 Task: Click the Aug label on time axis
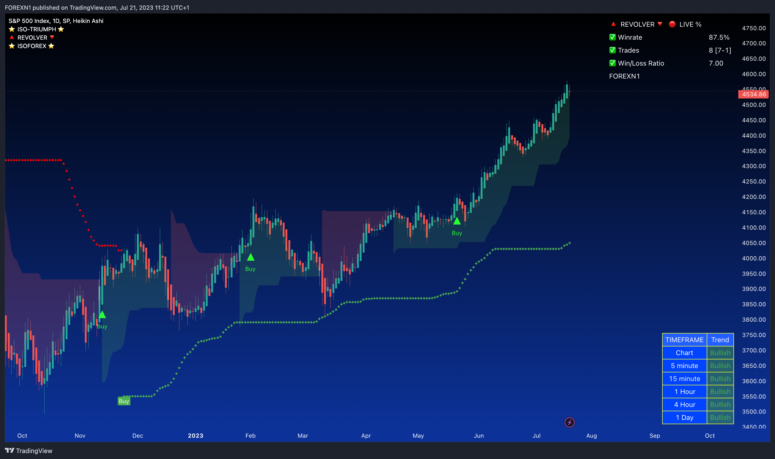tap(591, 436)
